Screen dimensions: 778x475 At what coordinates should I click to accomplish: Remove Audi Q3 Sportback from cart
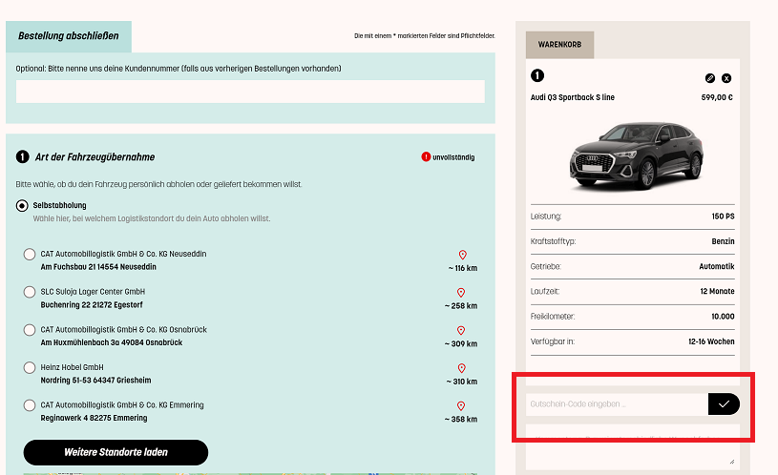tap(726, 77)
